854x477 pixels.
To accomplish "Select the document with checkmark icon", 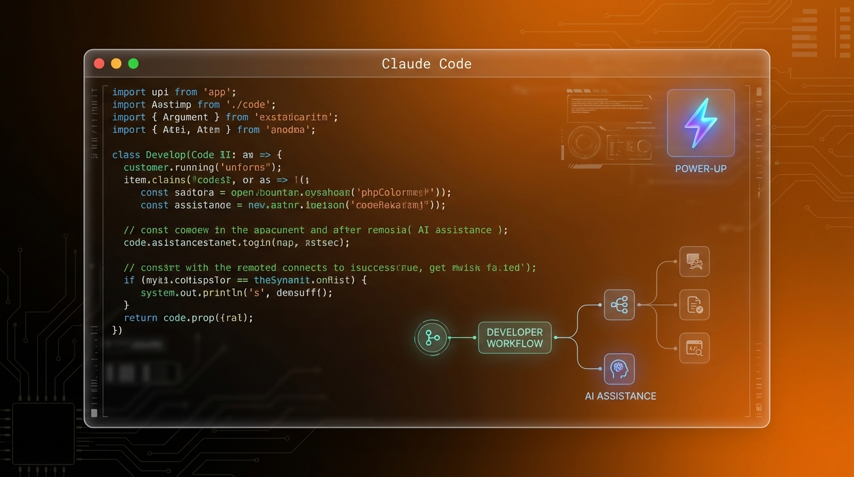I will (x=694, y=305).
